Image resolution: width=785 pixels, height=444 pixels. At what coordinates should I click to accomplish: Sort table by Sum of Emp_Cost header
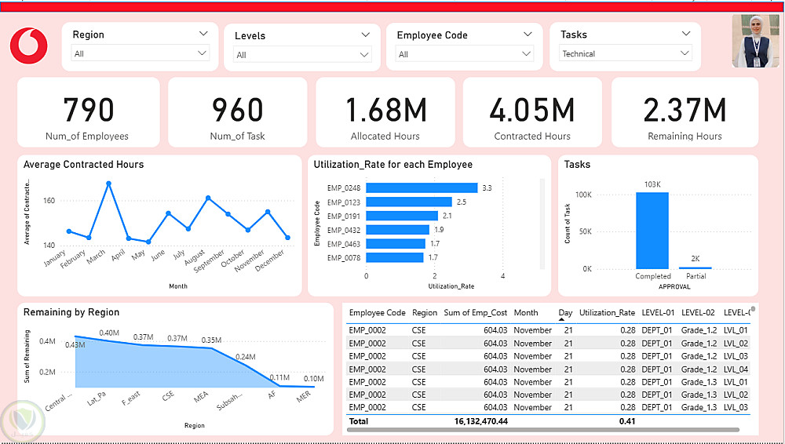tap(475, 312)
